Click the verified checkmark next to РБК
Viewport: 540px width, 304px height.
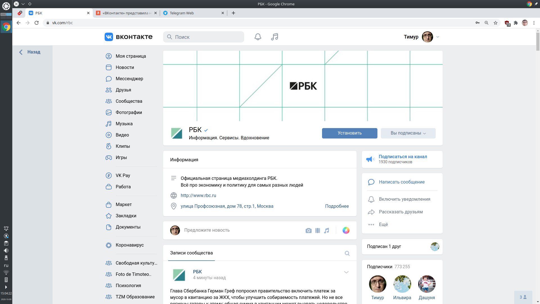tap(206, 130)
